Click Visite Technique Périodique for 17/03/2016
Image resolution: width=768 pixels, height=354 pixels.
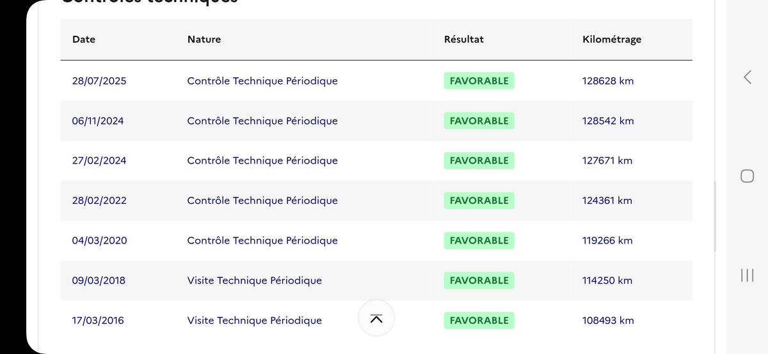pos(255,321)
